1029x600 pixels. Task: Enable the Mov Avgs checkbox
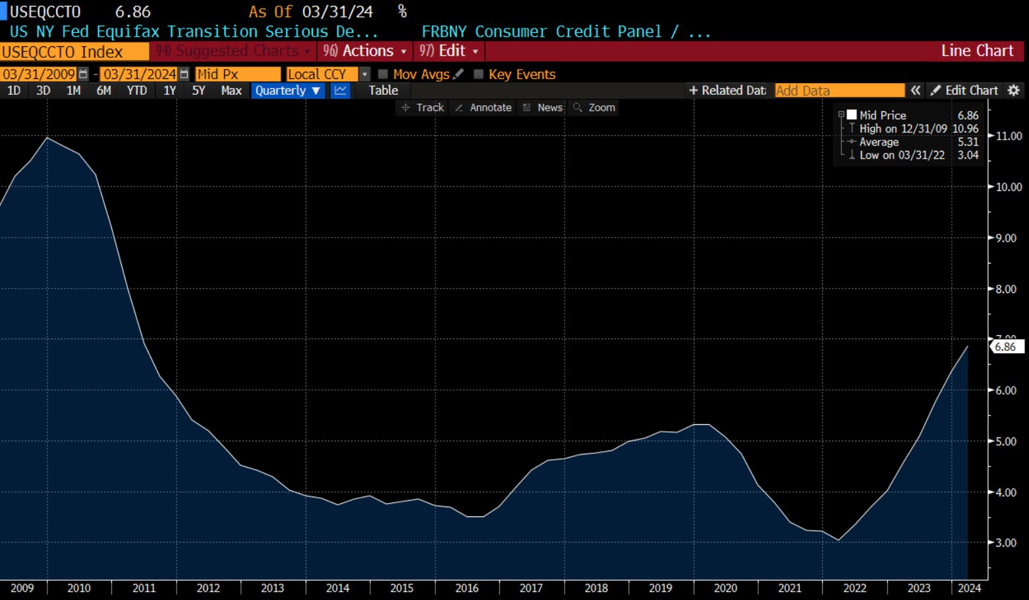[383, 74]
